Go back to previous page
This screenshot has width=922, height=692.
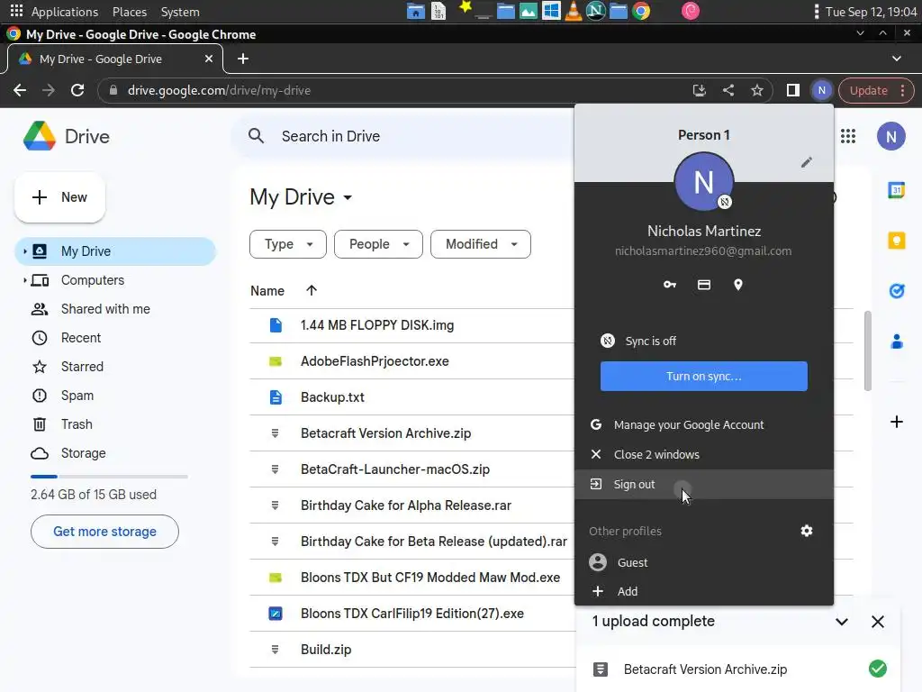tap(20, 91)
